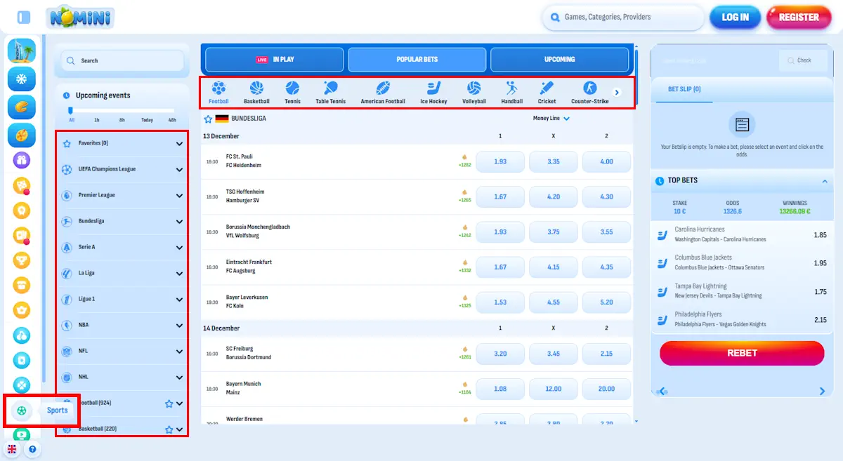Switch to the Upcoming tab
This screenshot has width=843, height=461.
pos(561,60)
